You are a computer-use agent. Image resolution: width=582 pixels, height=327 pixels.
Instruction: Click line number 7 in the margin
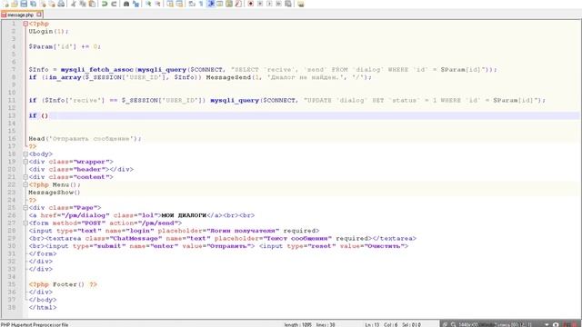click(x=14, y=69)
